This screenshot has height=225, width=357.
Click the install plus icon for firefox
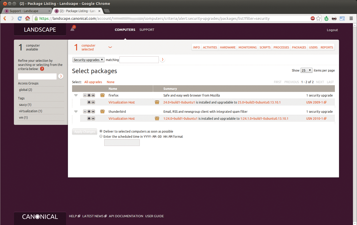pos(85,95)
